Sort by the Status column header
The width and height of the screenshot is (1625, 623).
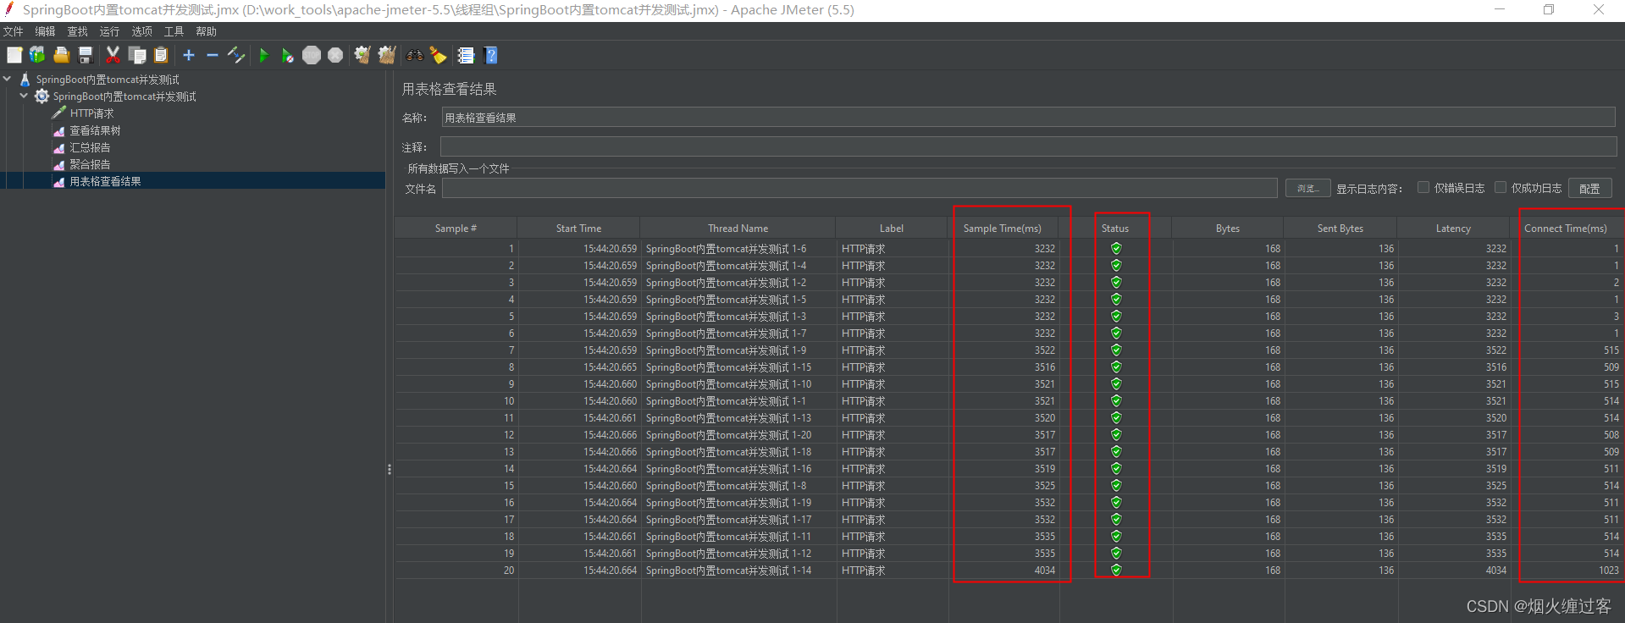1115,229
